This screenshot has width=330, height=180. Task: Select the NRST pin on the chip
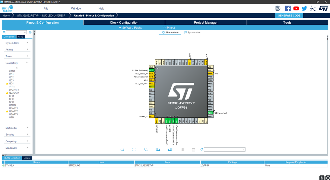151,87
